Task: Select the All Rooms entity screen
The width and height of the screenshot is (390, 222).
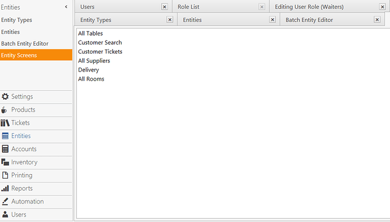Action: click(x=91, y=79)
